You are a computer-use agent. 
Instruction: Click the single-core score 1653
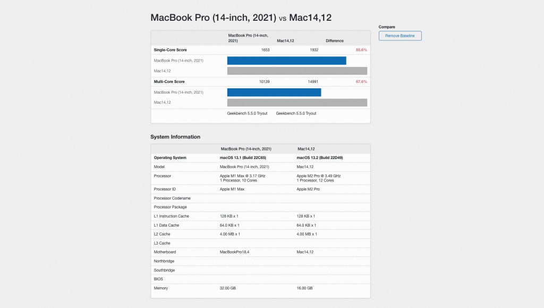(266, 49)
